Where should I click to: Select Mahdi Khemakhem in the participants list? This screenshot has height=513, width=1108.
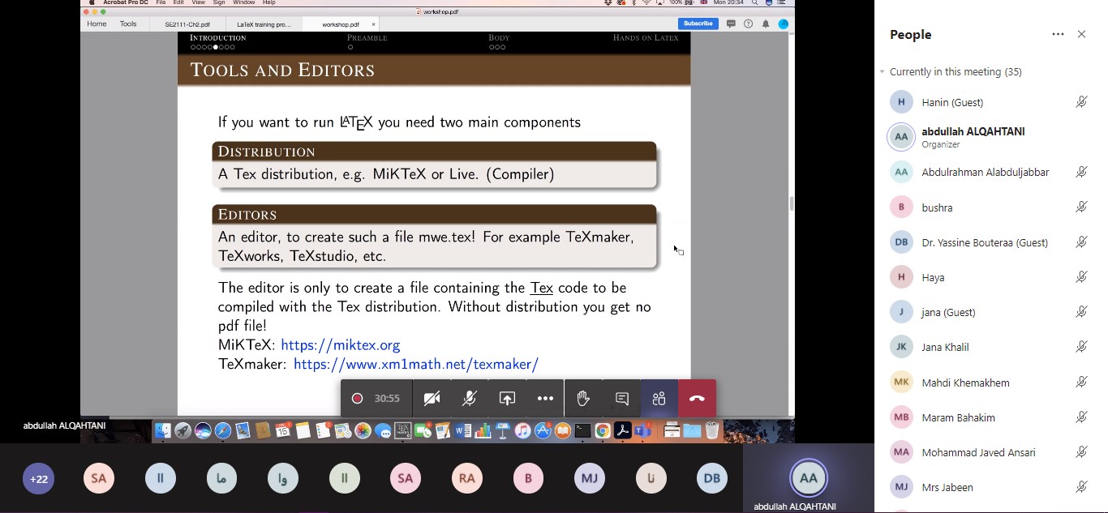965,383
